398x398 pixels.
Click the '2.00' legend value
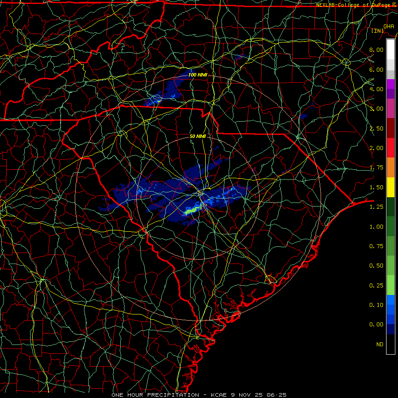pyautogui.click(x=376, y=148)
